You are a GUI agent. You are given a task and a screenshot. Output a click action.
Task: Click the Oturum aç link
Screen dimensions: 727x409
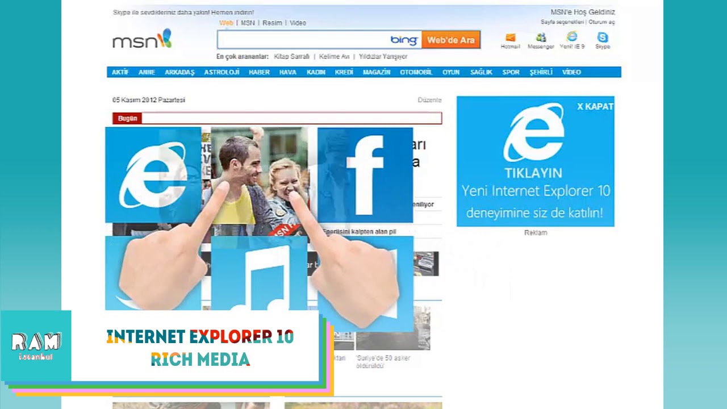click(601, 22)
